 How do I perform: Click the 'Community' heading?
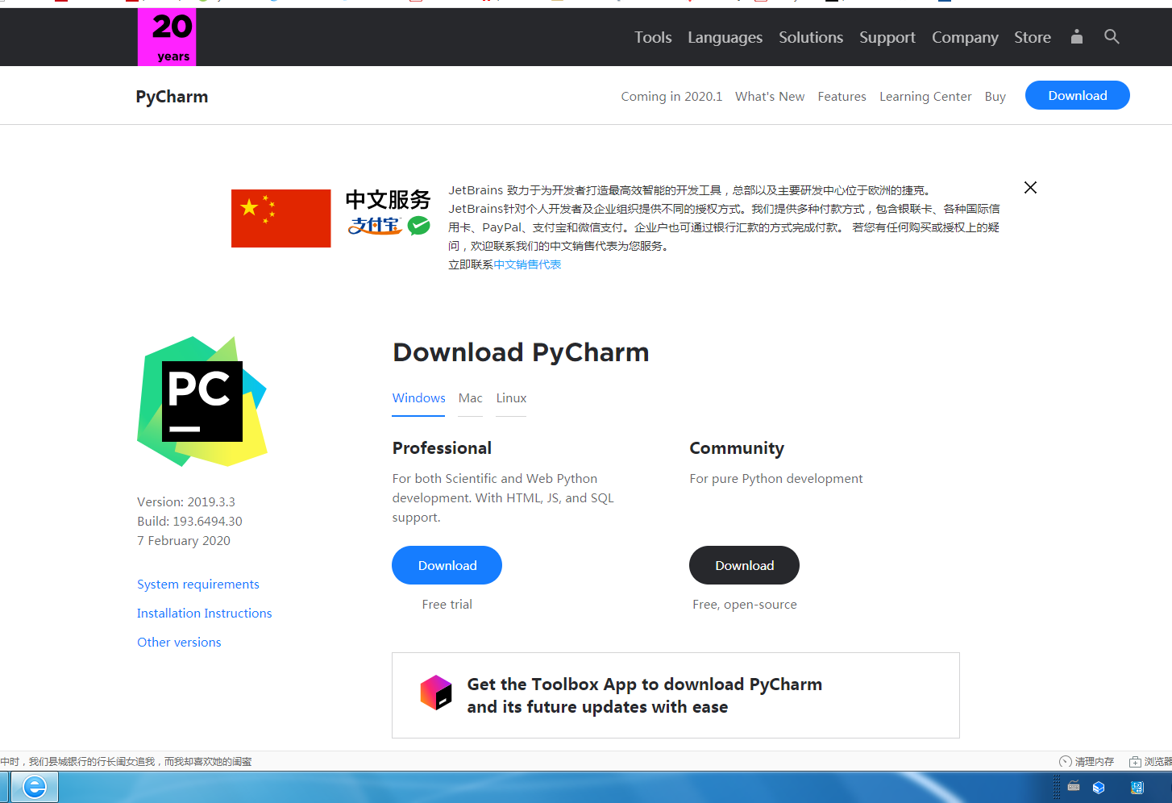tap(737, 448)
